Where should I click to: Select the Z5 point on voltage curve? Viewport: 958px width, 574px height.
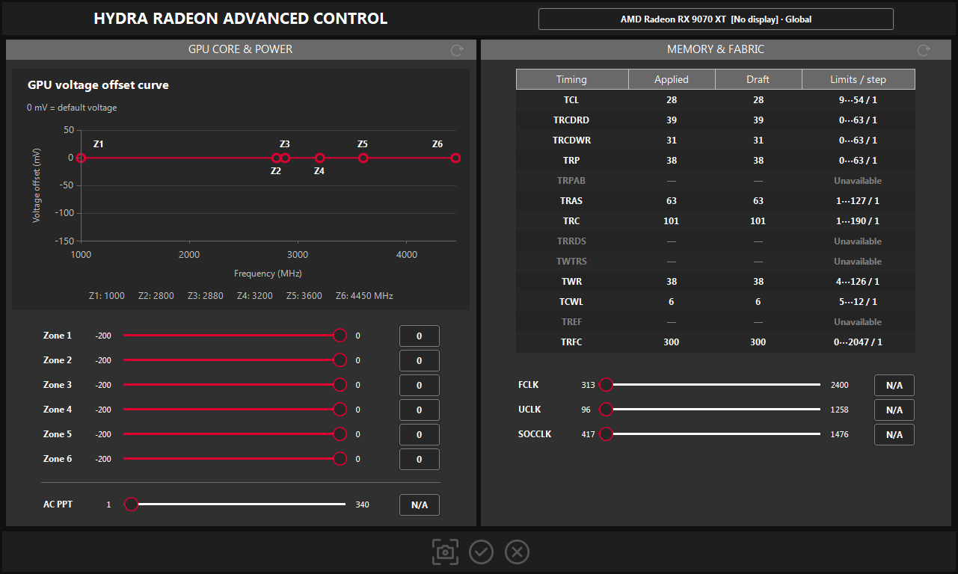(x=363, y=158)
